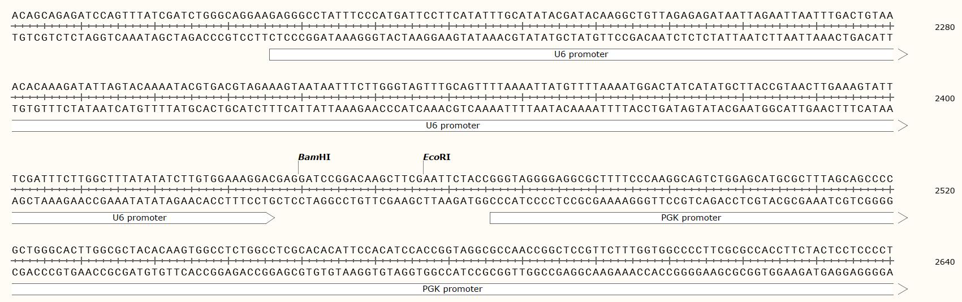Click top strand sequence starting ACACAAAGATATT
The width and height of the screenshot is (962, 302).
pos(452,87)
